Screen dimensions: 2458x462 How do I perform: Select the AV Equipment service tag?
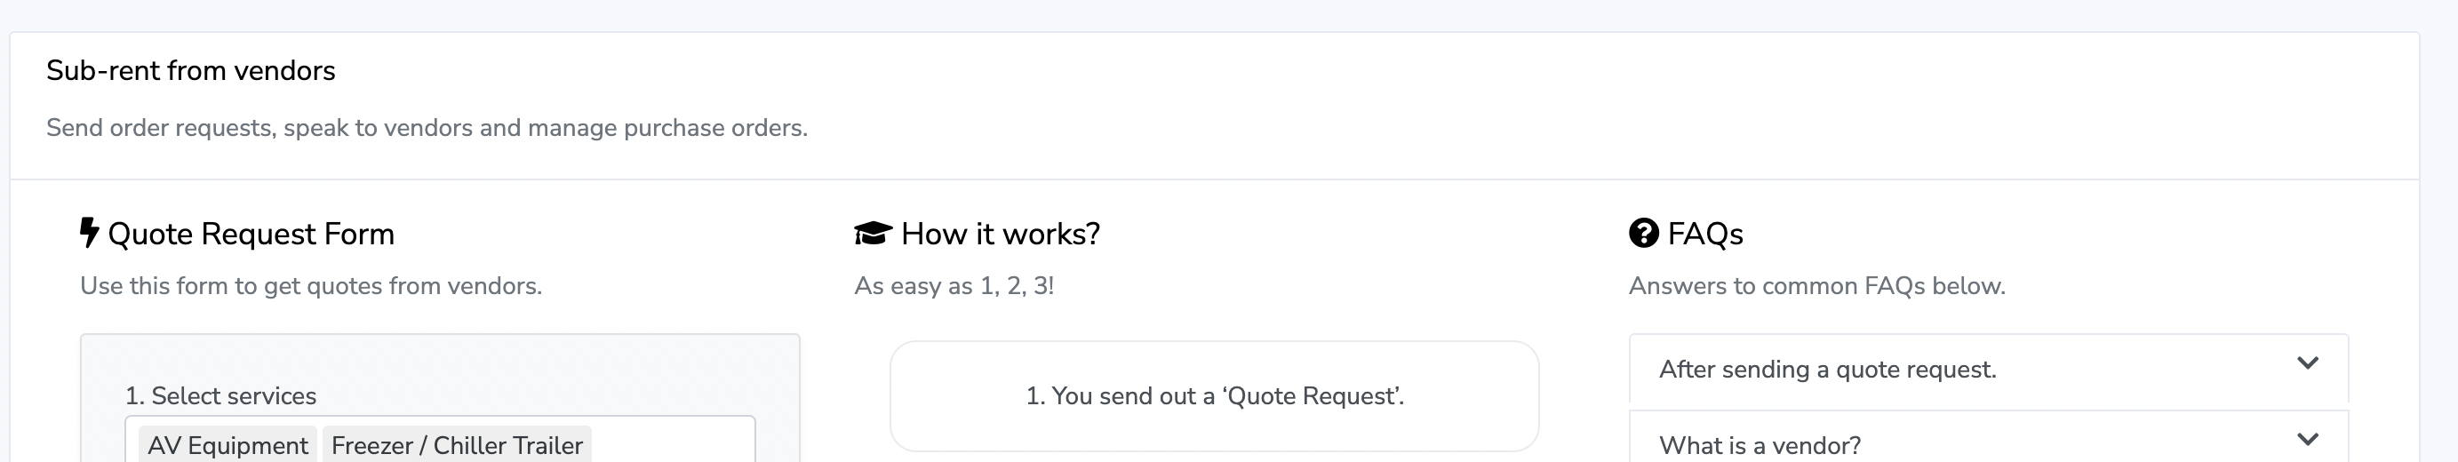[x=228, y=445]
